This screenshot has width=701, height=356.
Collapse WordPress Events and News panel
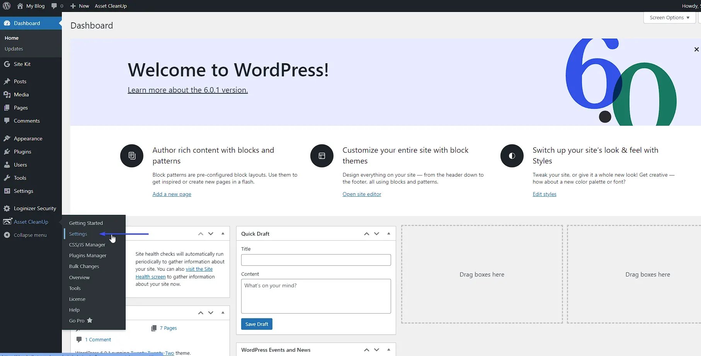coord(389,349)
